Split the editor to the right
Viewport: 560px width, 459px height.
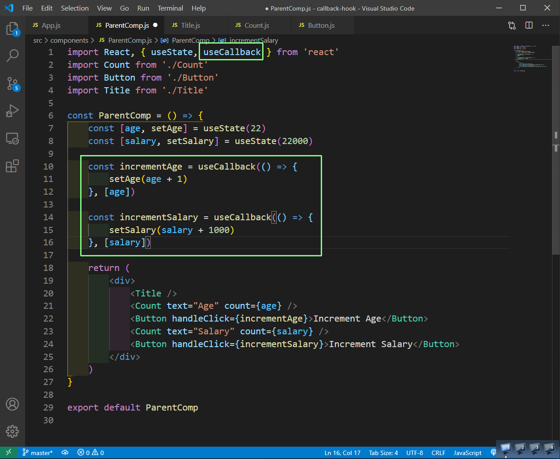[x=529, y=26]
